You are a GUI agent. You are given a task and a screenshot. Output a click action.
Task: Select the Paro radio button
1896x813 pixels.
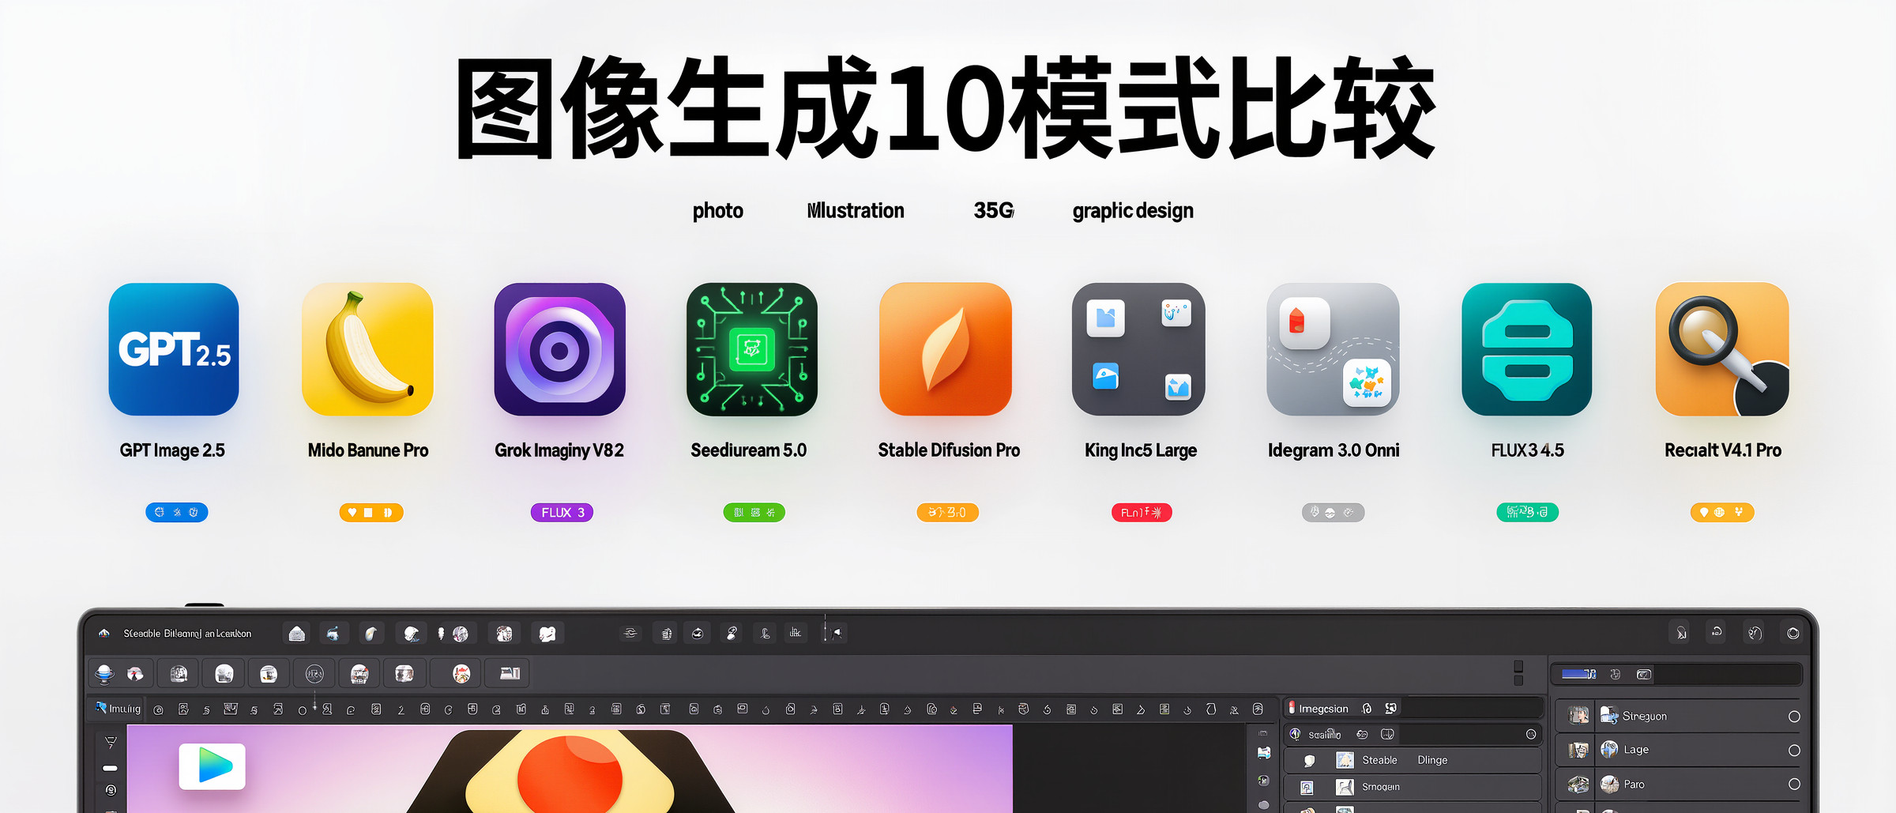1794,785
